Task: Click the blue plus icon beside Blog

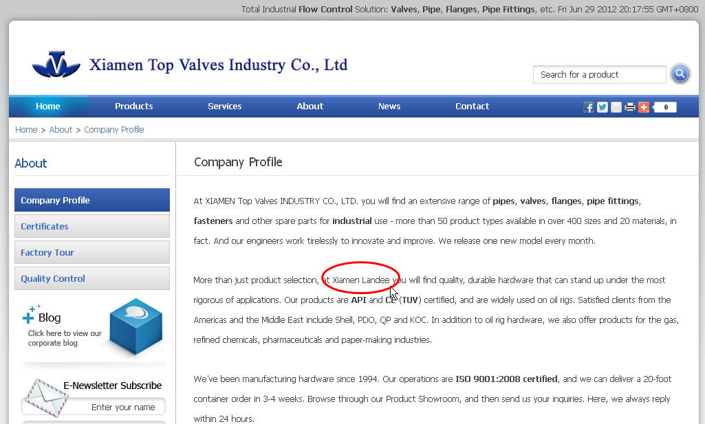Action: point(28,317)
